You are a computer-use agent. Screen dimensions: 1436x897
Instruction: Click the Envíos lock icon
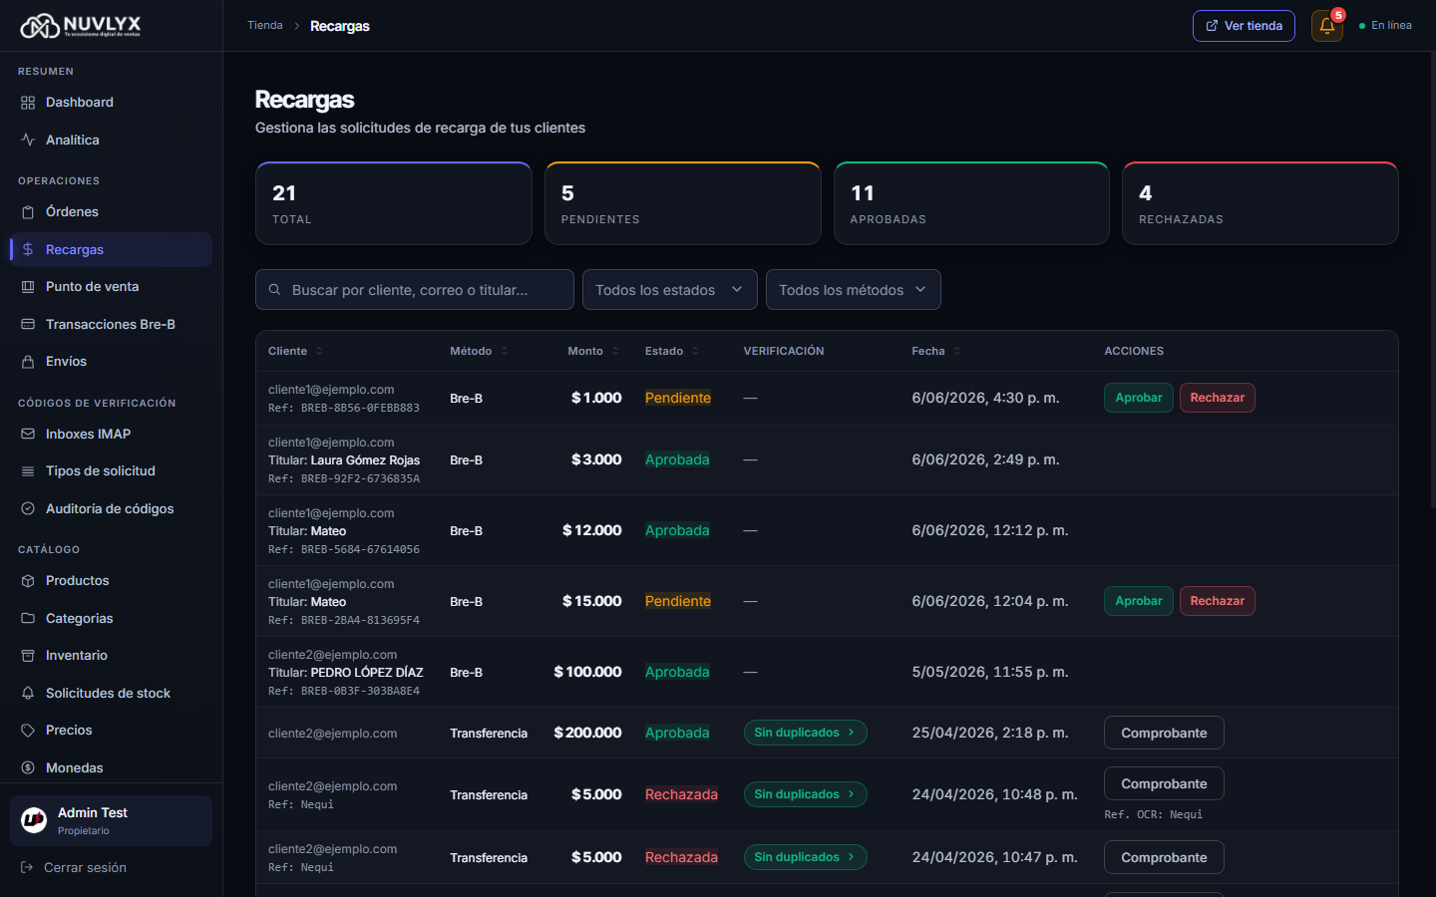[28, 362]
